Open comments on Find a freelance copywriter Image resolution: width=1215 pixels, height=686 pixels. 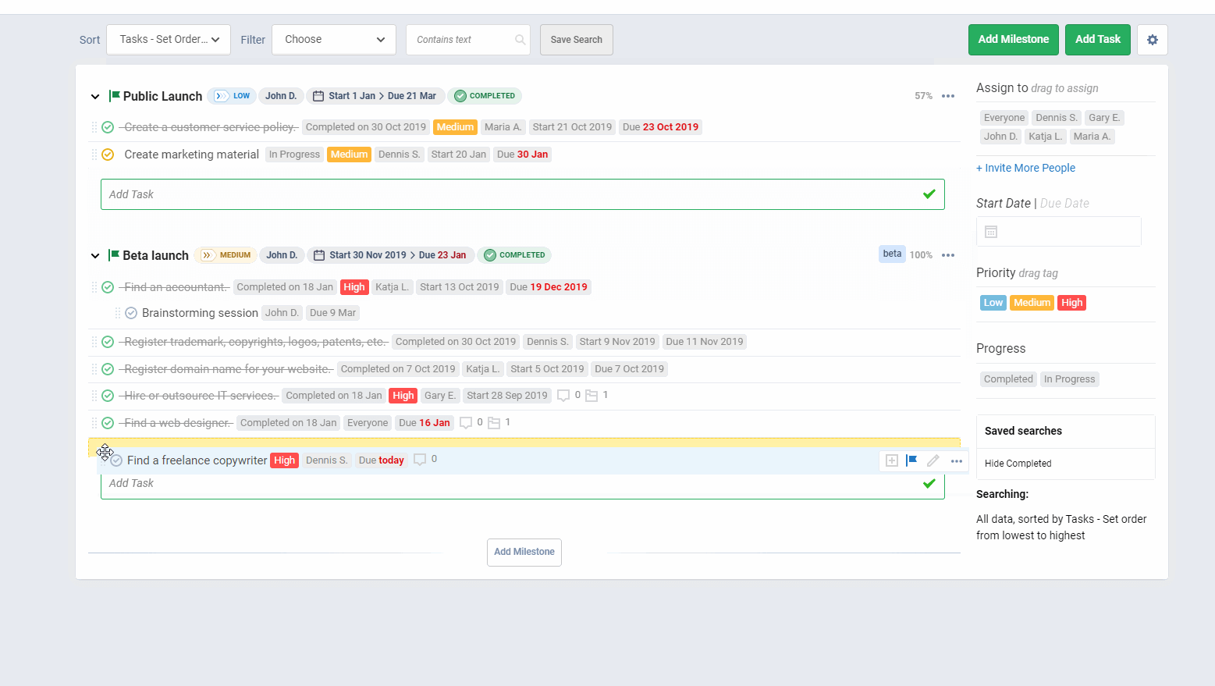click(420, 460)
